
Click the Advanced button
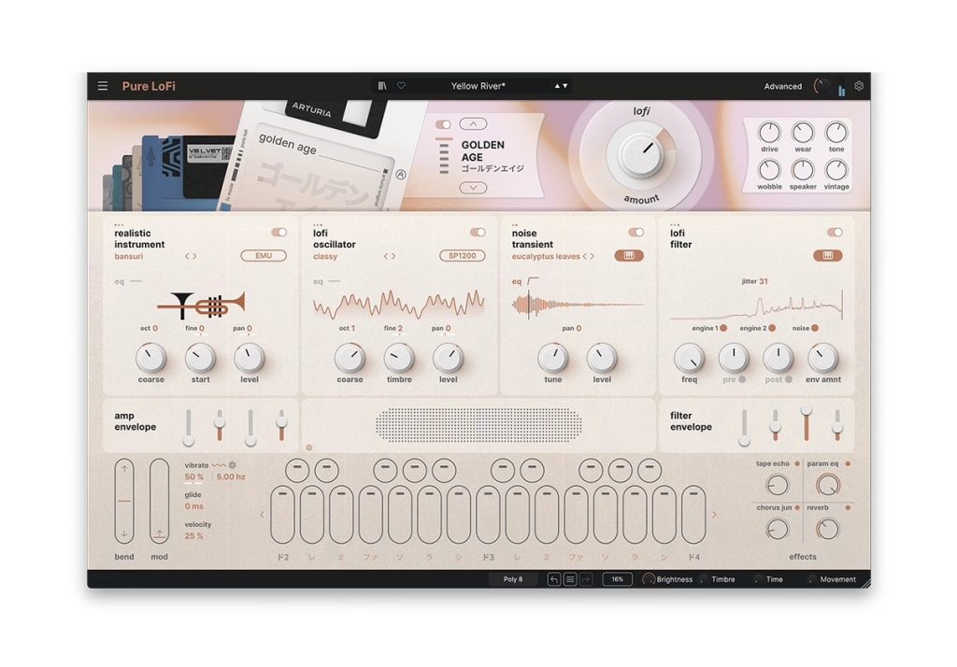tap(782, 86)
